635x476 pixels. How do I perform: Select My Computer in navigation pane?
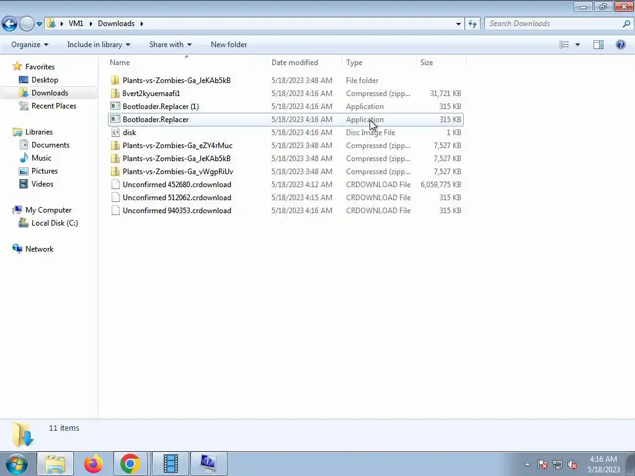(48, 210)
